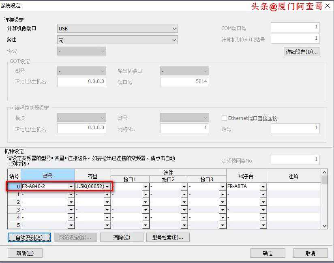
Task: Click the 帮助(H) button
Action: 25,253
